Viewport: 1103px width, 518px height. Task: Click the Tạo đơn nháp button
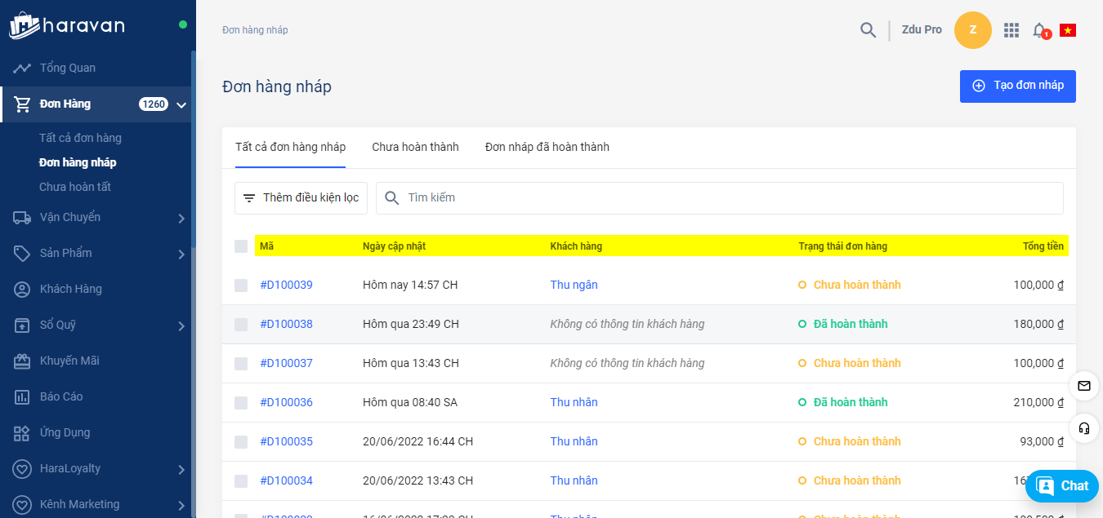pyautogui.click(x=1017, y=86)
